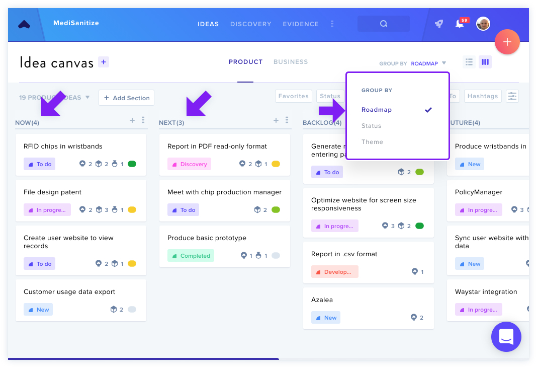Click the plus beside Idea canvas title
This screenshot has height=368, width=537.
(104, 62)
